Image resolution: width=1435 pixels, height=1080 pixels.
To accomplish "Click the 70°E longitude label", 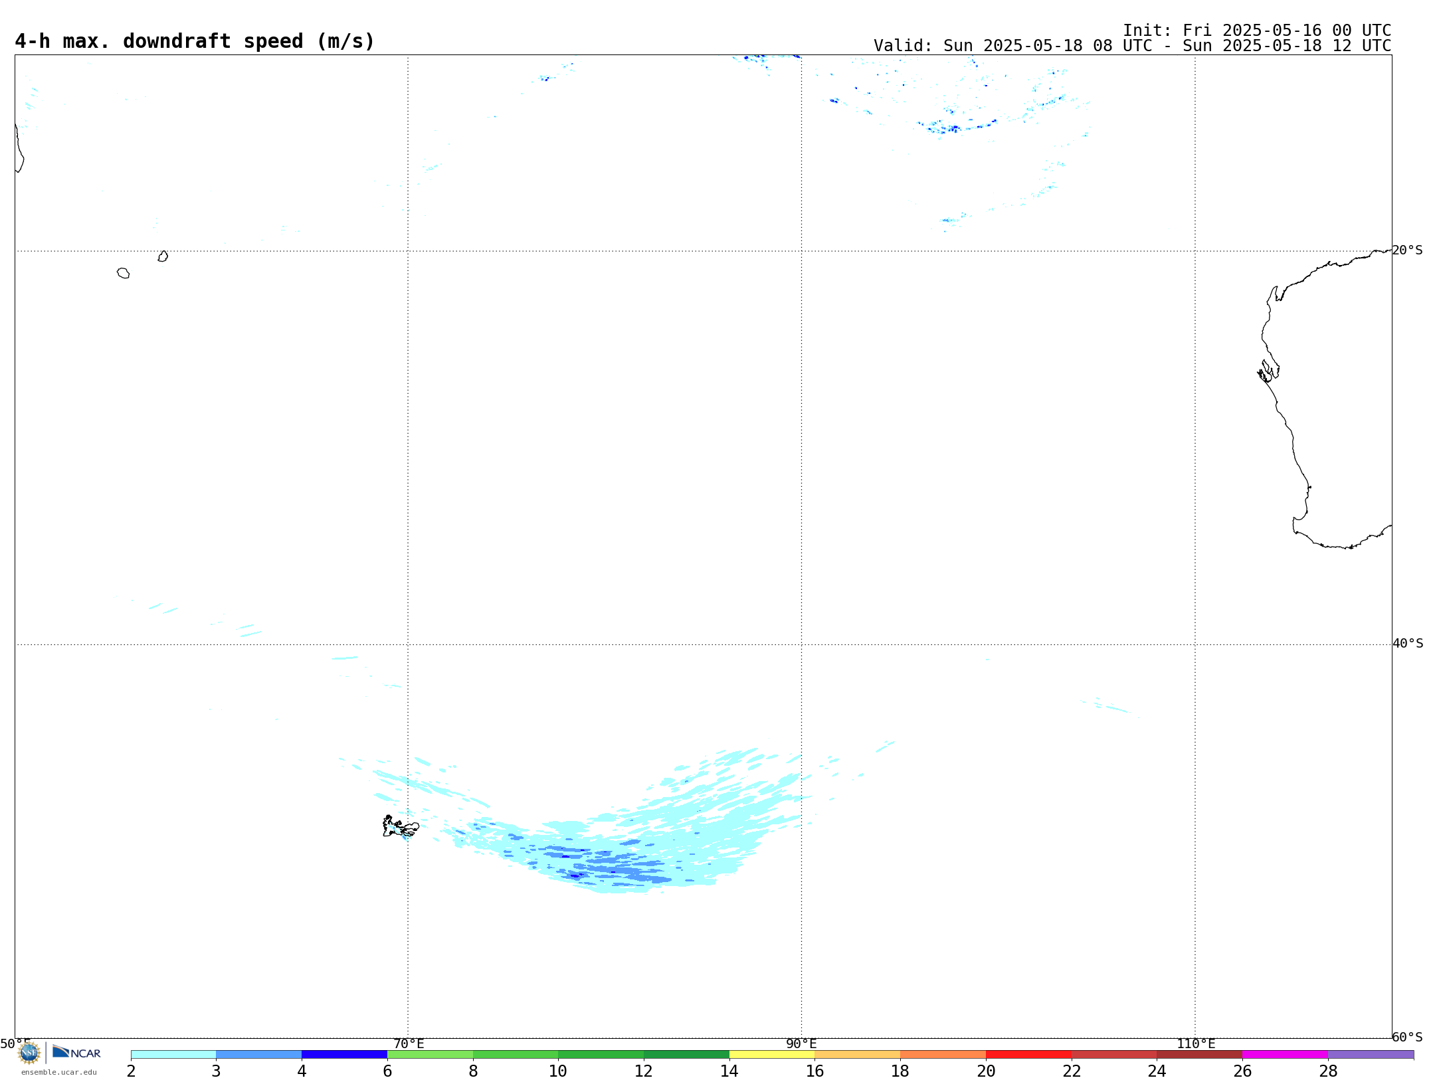I will tap(409, 1043).
